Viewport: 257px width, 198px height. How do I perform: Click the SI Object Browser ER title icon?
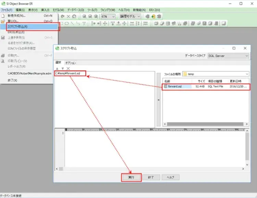click(x=3, y=4)
